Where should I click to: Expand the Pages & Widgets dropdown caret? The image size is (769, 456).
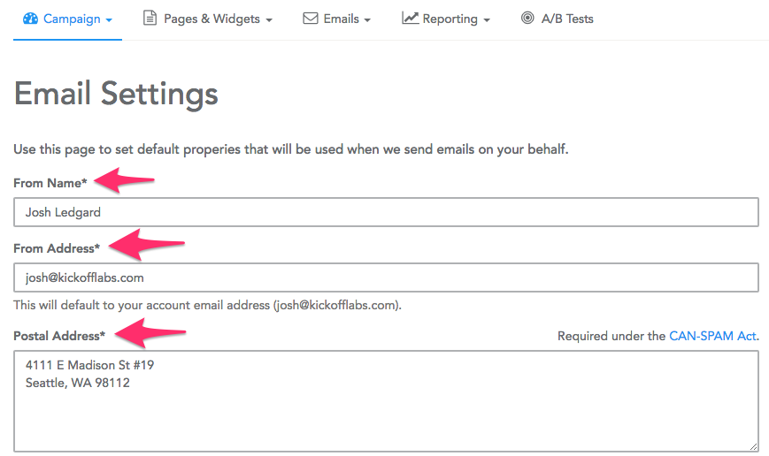coord(269,19)
